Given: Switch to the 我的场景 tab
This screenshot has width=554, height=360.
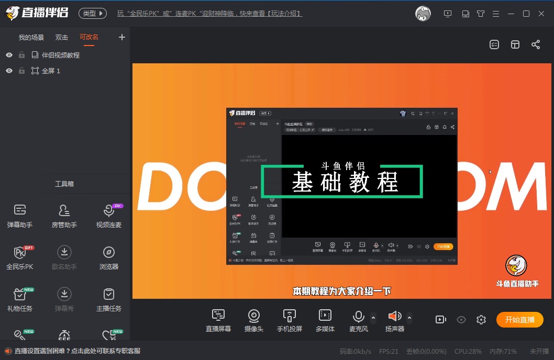Looking at the screenshot, I should 30,37.
